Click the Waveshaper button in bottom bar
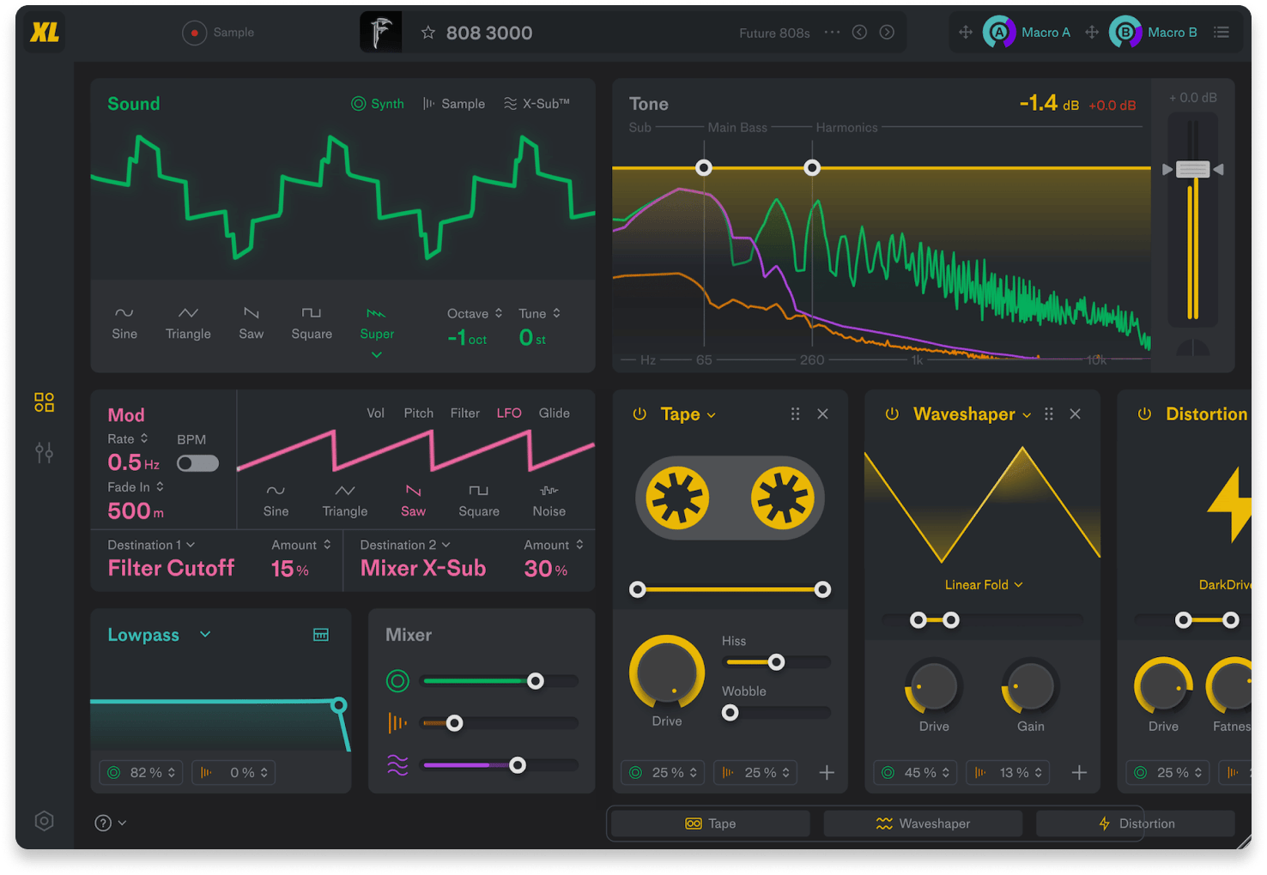 923,824
